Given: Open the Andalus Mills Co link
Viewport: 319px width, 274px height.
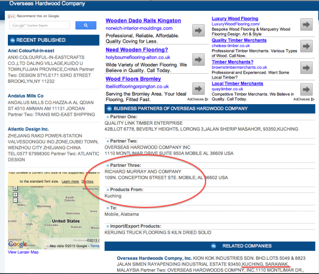Looking at the screenshot, I should click(x=26, y=96).
